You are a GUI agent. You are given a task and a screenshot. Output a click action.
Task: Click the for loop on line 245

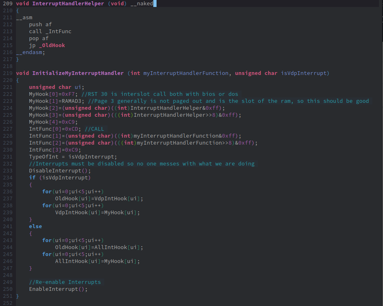73,254
